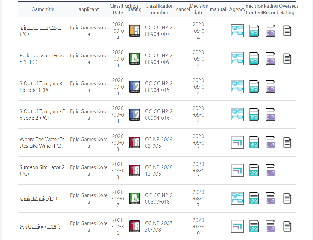Click the manual column header
Viewport: 313px width, 240px height.
pos(218,9)
